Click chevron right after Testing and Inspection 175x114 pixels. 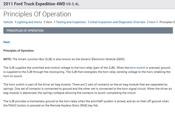(88, 22)
